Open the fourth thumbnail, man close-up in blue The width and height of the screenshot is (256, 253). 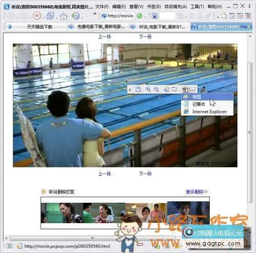tap(188, 212)
